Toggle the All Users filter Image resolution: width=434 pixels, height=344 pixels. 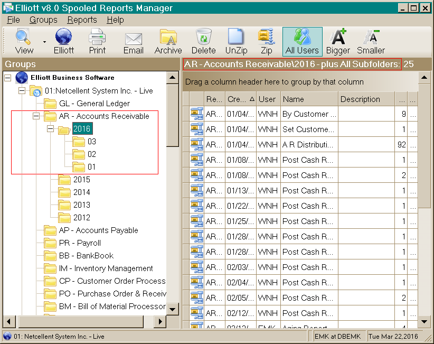coord(302,42)
